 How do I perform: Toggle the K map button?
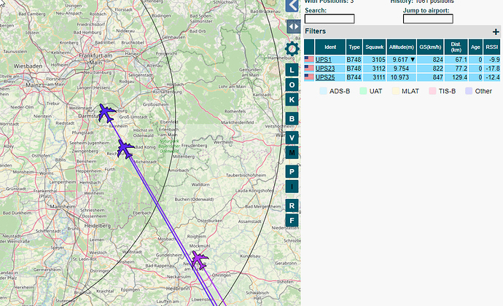pyautogui.click(x=292, y=100)
